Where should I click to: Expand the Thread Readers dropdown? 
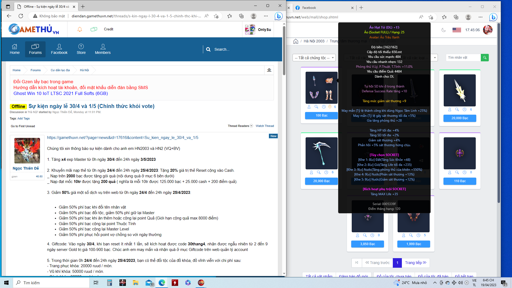(251, 126)
